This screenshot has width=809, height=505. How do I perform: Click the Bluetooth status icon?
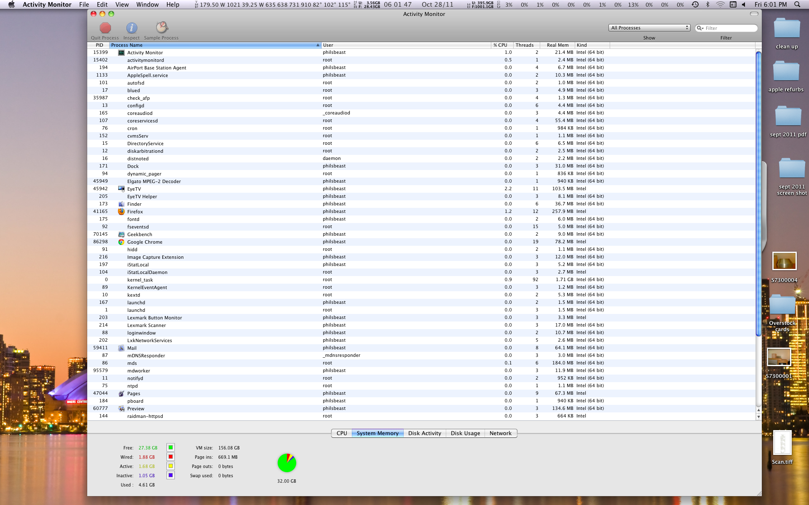click(708, 5)
